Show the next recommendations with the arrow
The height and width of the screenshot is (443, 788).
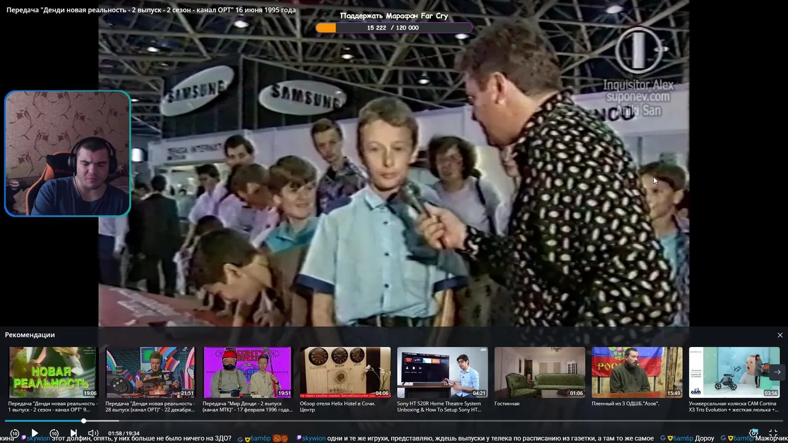[777, 372]
